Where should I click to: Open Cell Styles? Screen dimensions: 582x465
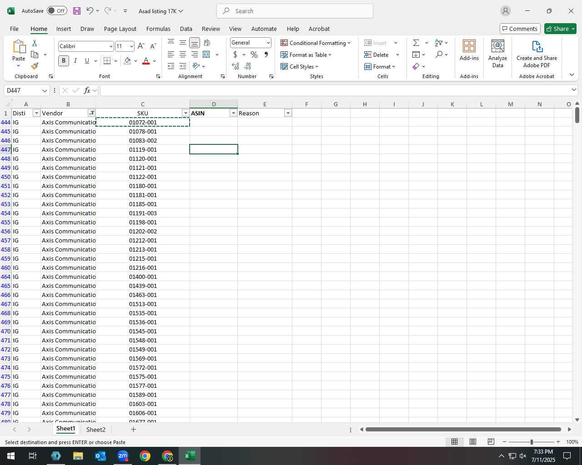click(x=299, y=66)
